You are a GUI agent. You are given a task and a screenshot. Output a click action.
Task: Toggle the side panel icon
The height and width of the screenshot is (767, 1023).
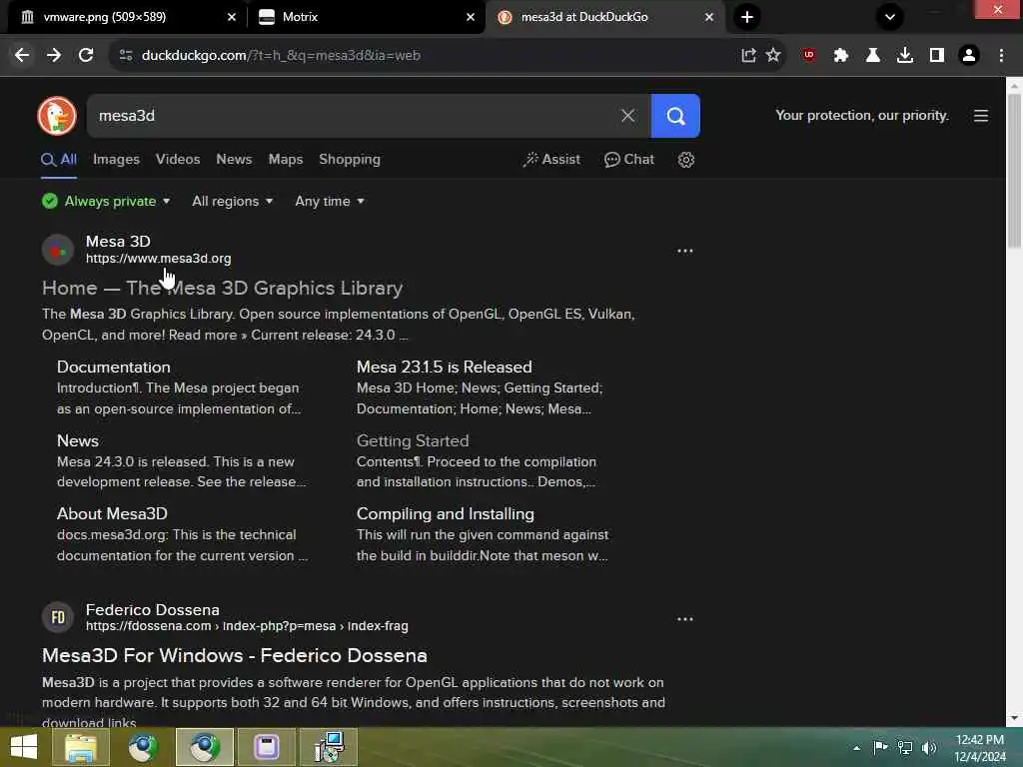tap(937, 56)
